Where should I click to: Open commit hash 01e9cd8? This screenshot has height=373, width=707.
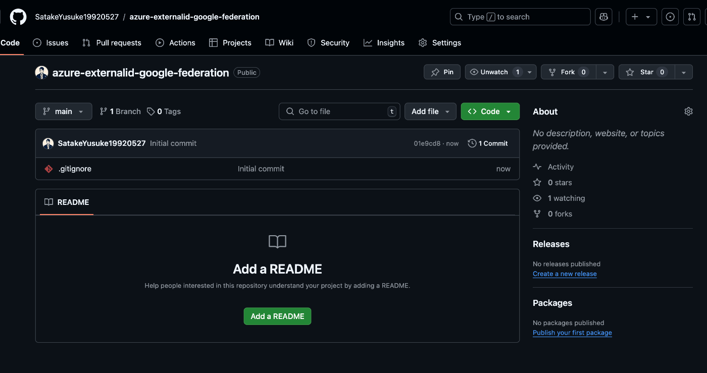coord(427,143)
